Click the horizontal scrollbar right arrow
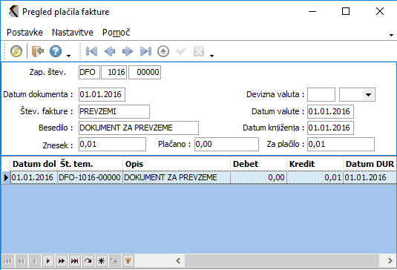The width and height of the screenshot is (397, 270). pos(390,260)
